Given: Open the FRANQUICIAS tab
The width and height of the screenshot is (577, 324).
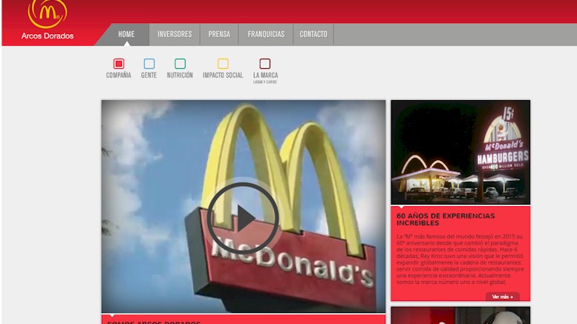Looking at the screenshot, I should pos(266,34).
